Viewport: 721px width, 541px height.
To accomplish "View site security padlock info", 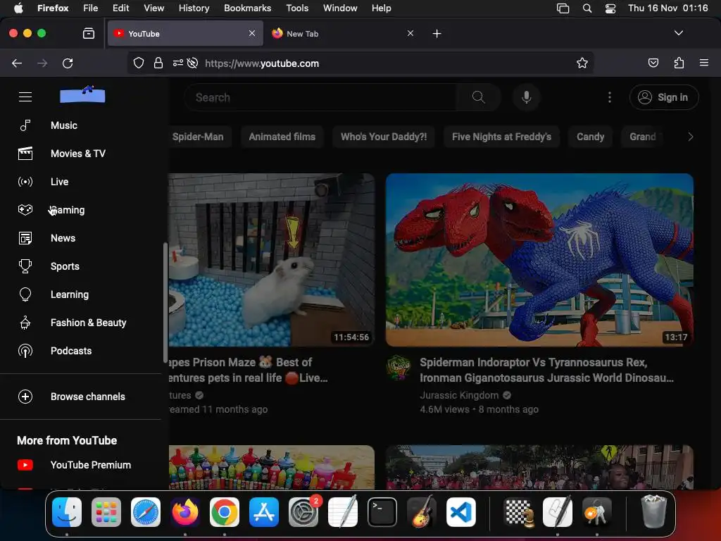I will point(158,63).
